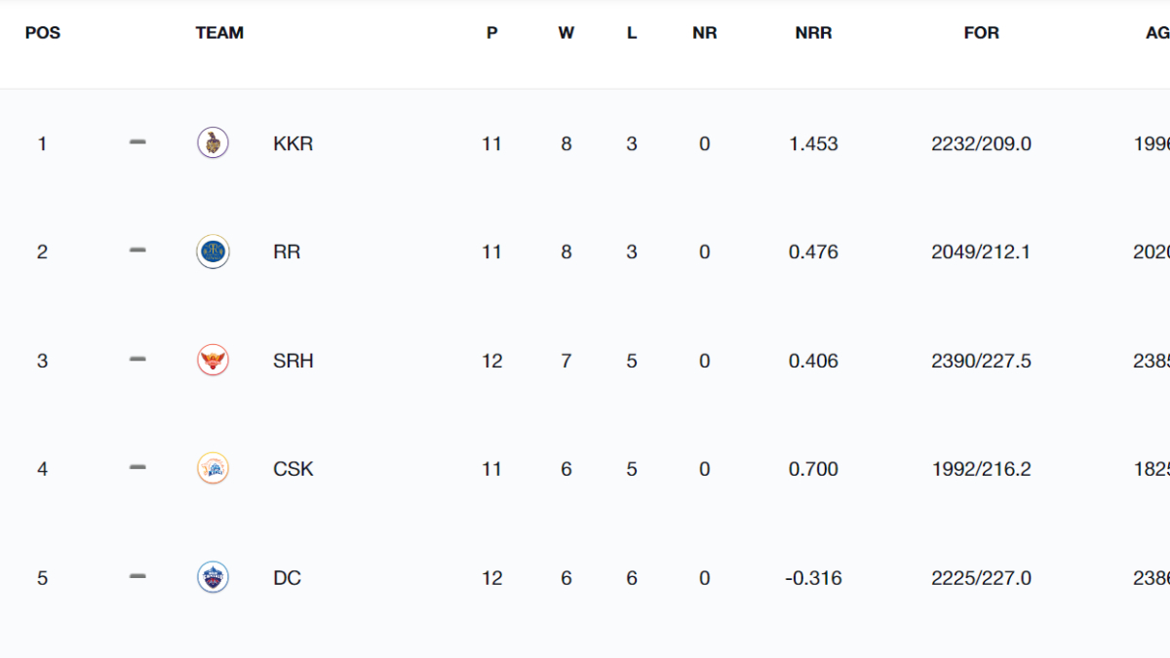Click CSK's FOR score 1992/216.2

pyautogui.click(x=981, y=470)
